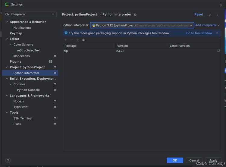The width and height of the screenshot is (226, 167).
Task: Click project-level icon beside the Python Interpreter breadcrumb
Action: point(135,14)
